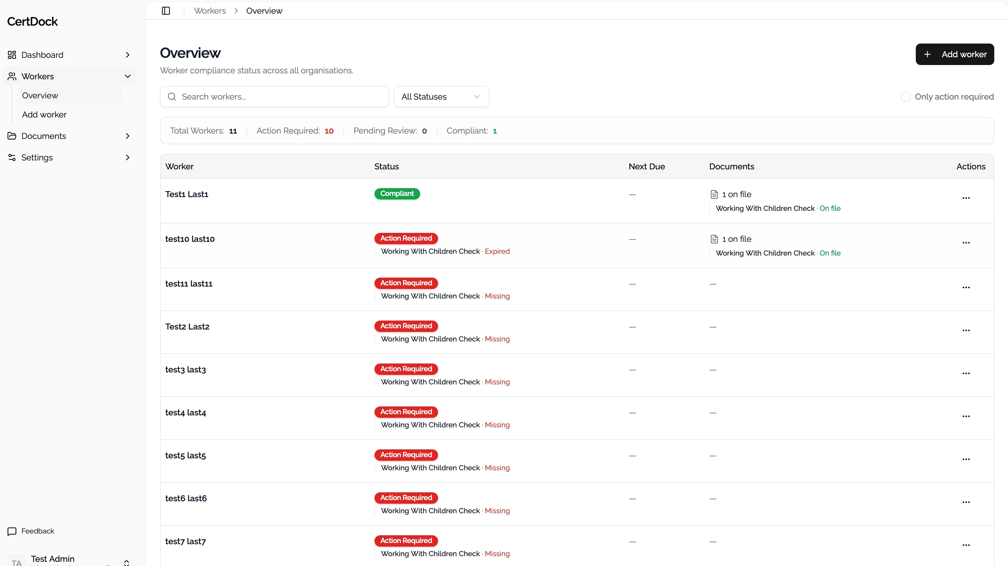
Task: Click Missing label in test4 last4 row
Action: [x=497, y=425]
